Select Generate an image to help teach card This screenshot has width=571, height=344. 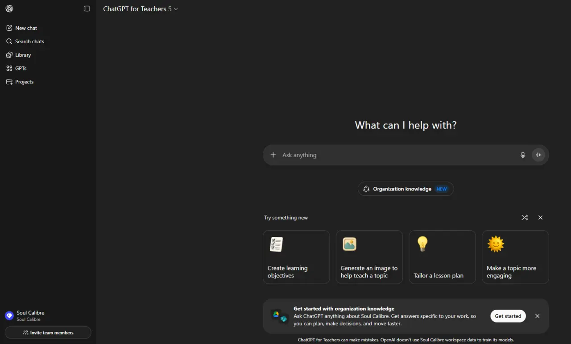pyautogui.click(x=369, y=257)
